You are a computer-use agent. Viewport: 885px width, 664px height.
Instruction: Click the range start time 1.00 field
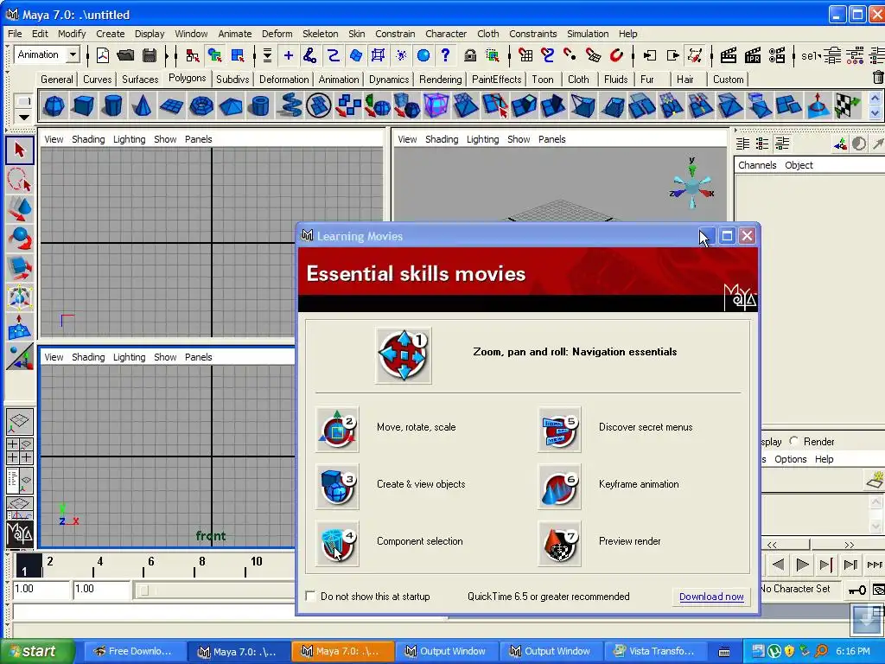click(41, 589)
